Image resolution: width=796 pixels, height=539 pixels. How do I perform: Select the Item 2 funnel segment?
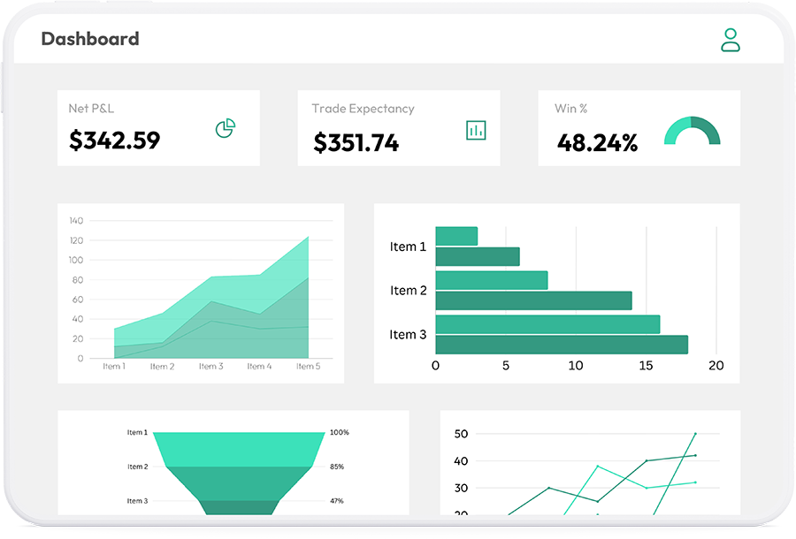(239, 482)
